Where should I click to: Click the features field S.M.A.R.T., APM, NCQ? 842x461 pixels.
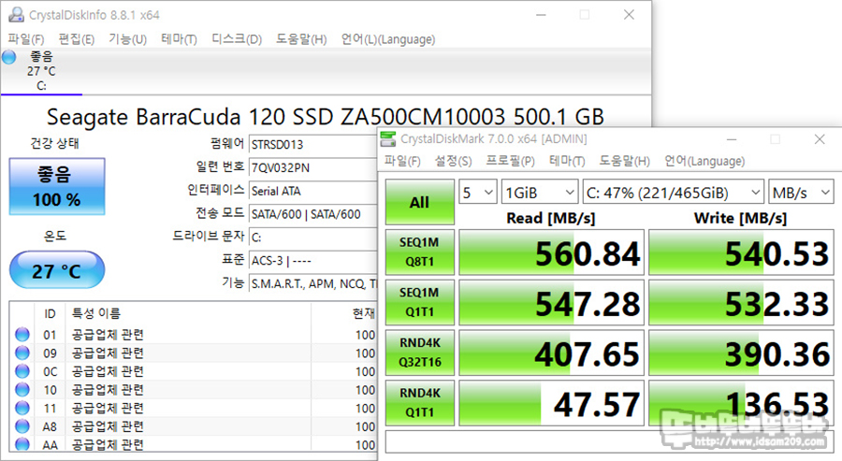tap(313, 284)
